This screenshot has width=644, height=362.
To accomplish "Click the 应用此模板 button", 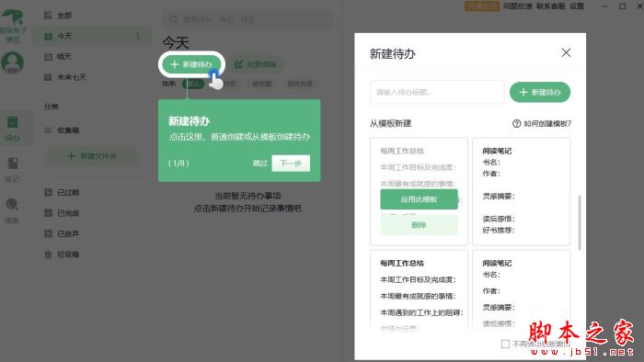I will [x=419, y=199].
